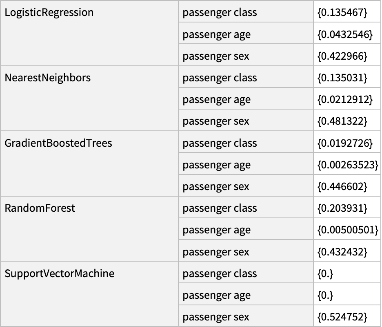This screenshot has height=327, width=382.
Task: Click the value {0.432432}
Action: (342, 252)
